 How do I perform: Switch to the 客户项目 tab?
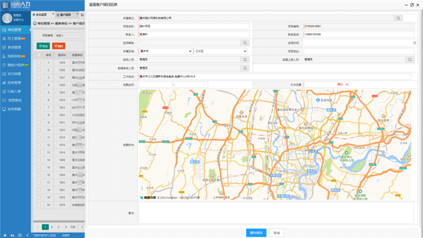65,15
